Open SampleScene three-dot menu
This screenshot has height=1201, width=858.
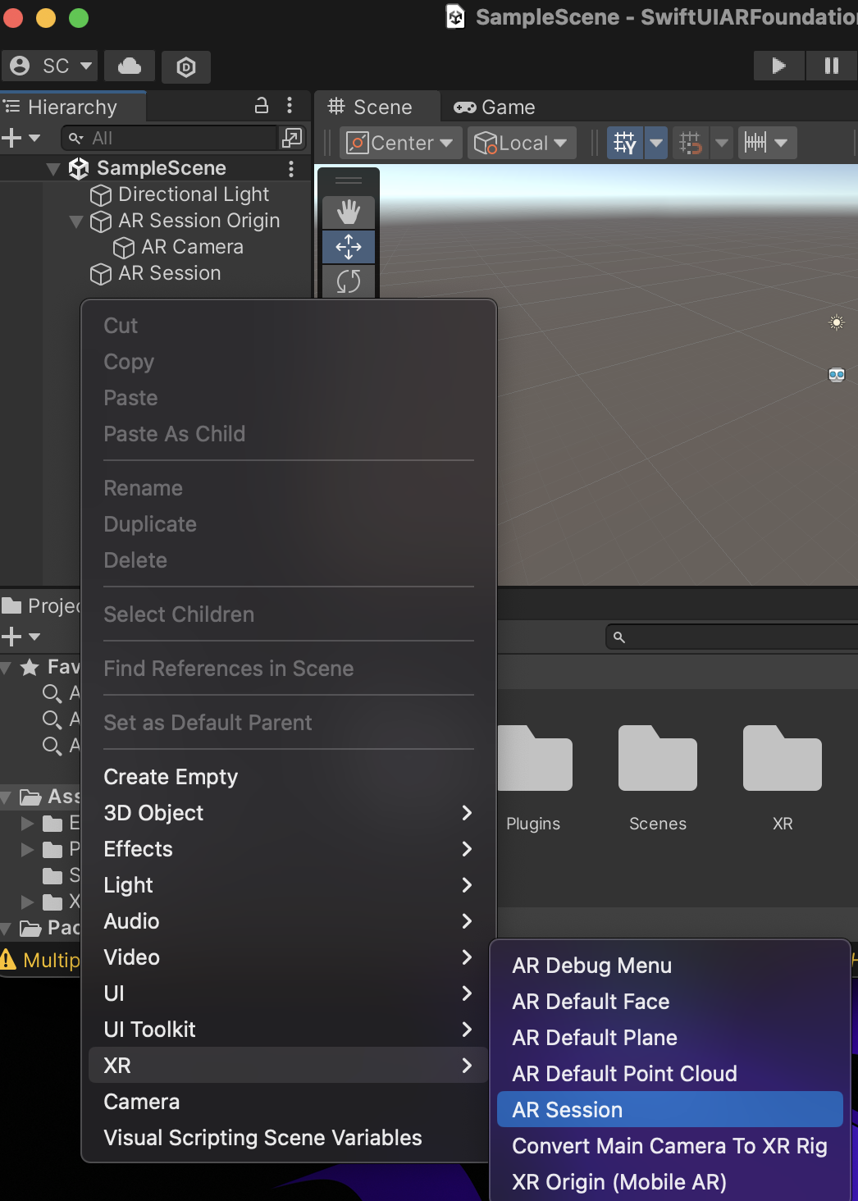tap(291, 168)
